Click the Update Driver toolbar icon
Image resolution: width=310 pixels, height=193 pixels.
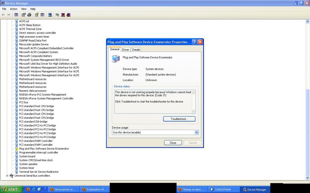57,15
